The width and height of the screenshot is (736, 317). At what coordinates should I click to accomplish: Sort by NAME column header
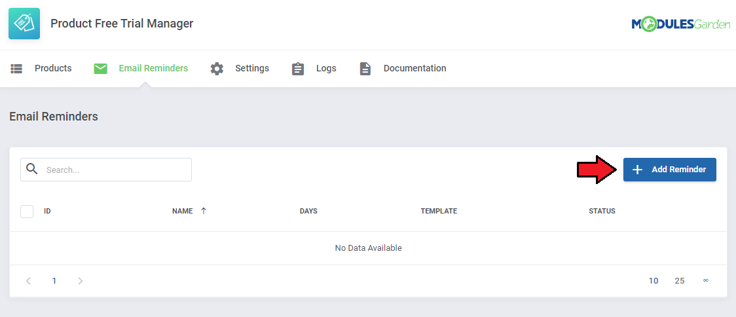pyautogui.click(x=183, y=211)
